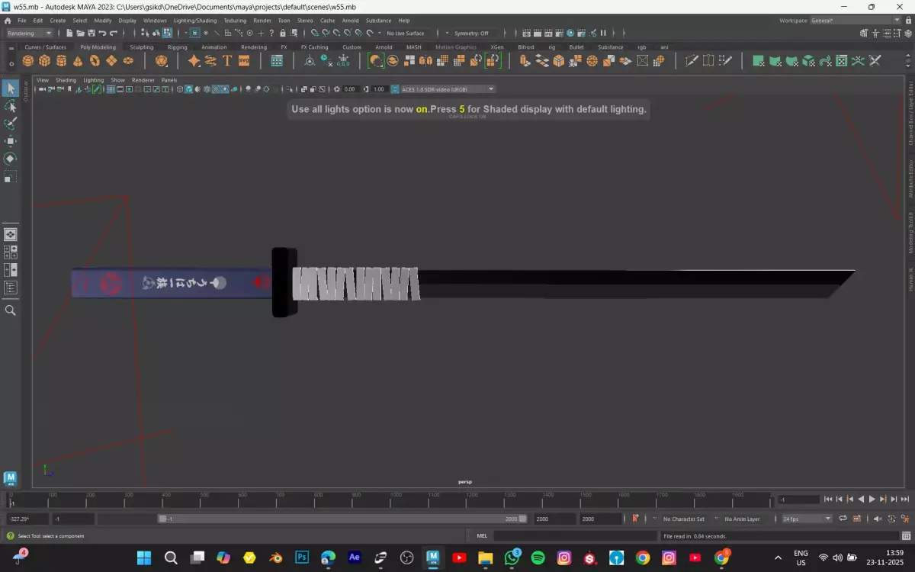The image size is (915, 572).
Task: Select the Move tool in toolbox
Action: pos(11,141)
